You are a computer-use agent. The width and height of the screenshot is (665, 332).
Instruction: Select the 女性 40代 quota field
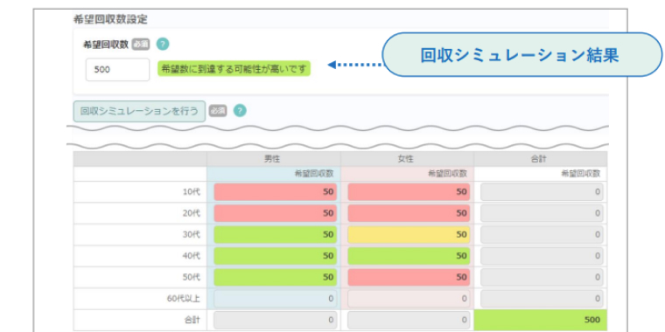pos(409,256)
